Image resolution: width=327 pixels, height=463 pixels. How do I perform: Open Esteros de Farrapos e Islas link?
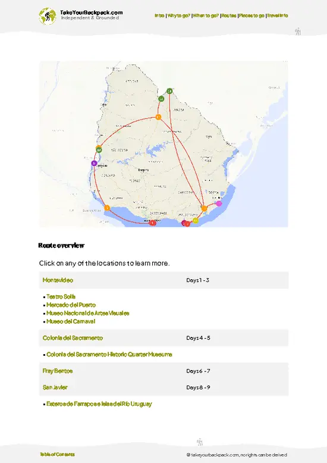coord(99,404)
